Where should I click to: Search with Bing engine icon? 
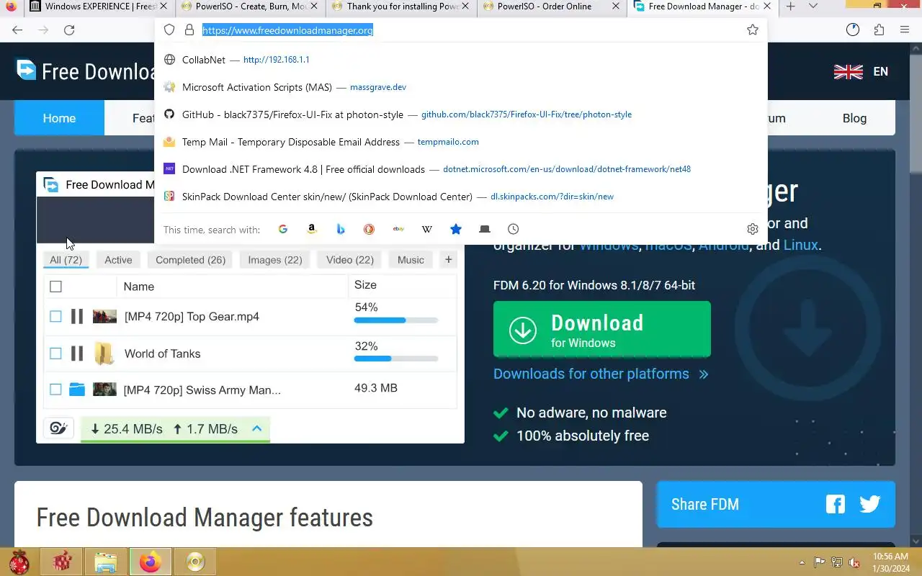[341, 229]
